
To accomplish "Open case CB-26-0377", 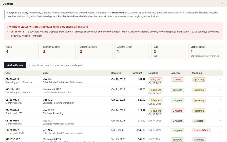I will click(x=12, y=130).
